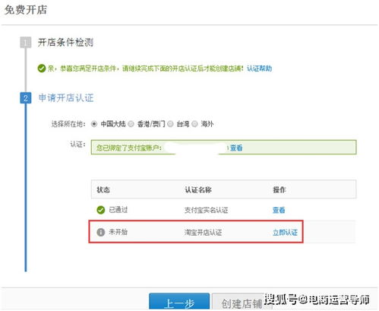Viewport: 379px width, 311px height.
Task: Click 立即认证 for 淘宝开店认证
Action: 285,233
